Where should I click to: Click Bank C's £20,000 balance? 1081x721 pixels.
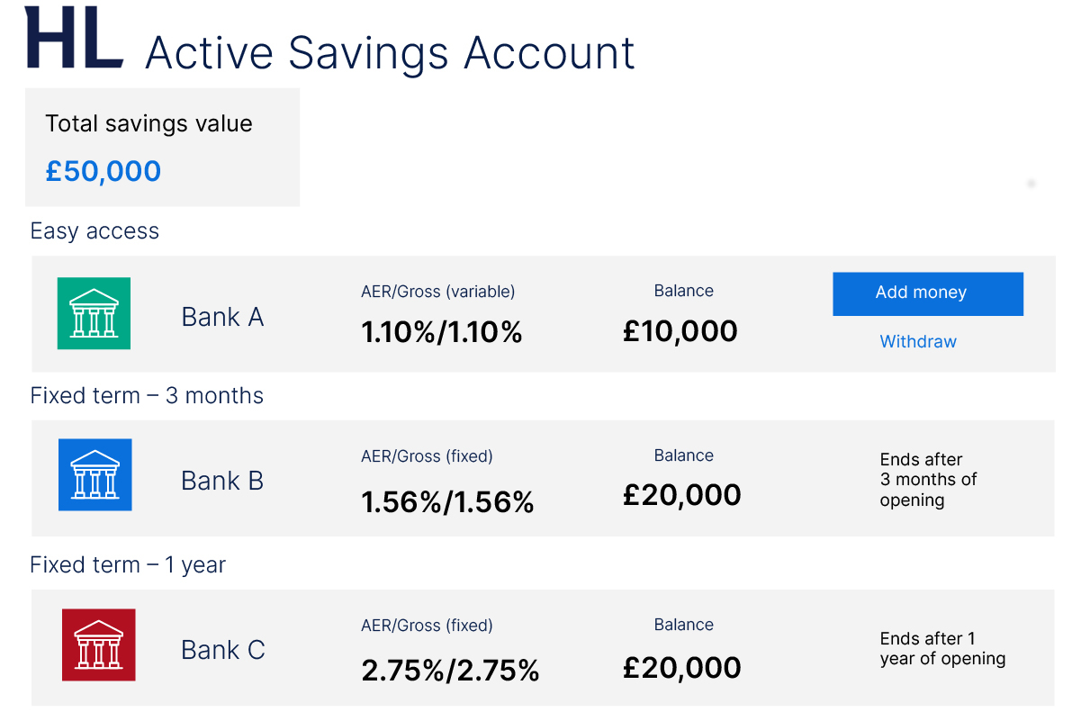click(x=682, y=668)
